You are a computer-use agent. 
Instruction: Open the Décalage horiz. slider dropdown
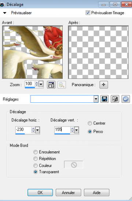[x=37, y=130]
